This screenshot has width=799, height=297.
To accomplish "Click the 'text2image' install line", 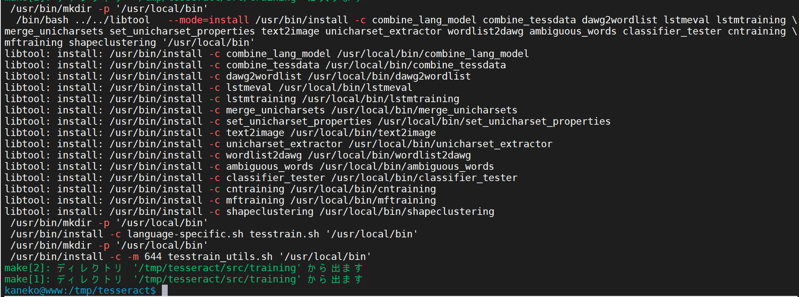I will 220,133.
